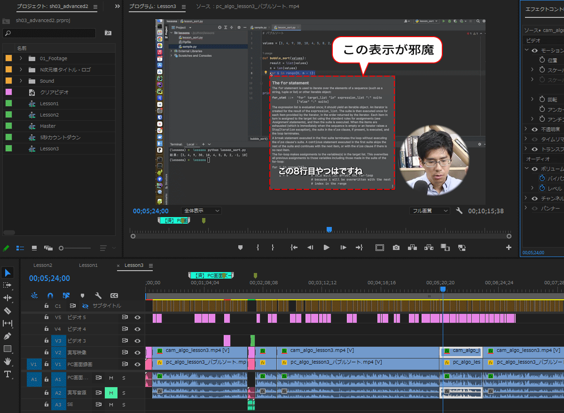
Task: Click the Mark In bracket button
Action: click(258, 248)
